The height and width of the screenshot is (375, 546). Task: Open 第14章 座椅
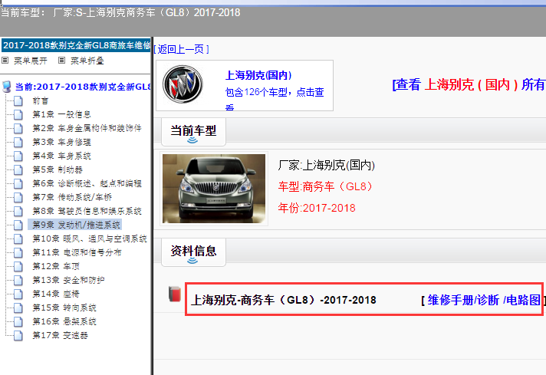coord(56,294)
